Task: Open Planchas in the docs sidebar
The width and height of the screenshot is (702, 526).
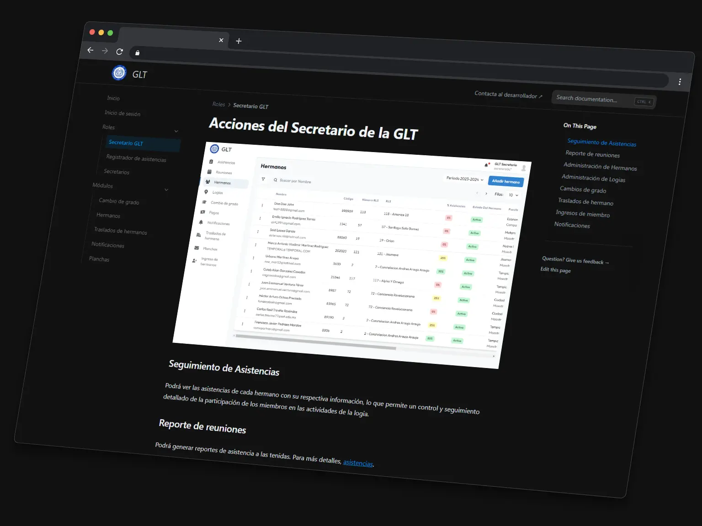Action: pos(99,259)
